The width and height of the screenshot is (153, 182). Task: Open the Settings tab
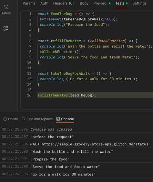click(139, 3)
